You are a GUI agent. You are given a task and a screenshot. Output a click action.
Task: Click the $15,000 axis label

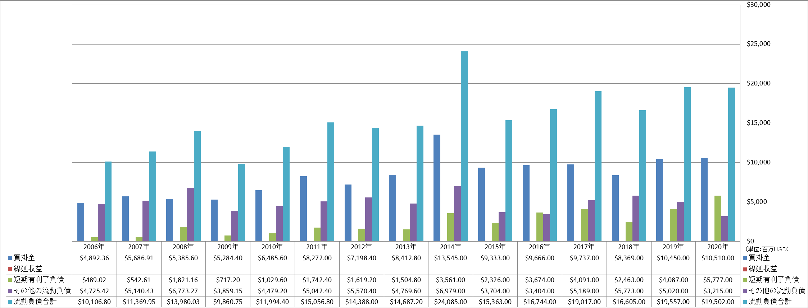[759, 123]
